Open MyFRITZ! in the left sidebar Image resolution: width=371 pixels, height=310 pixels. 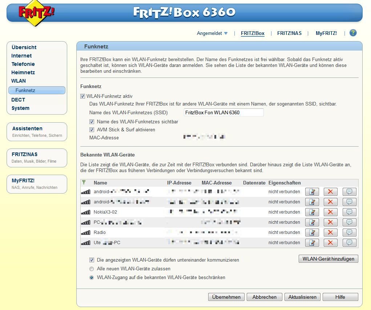[37, 184]
